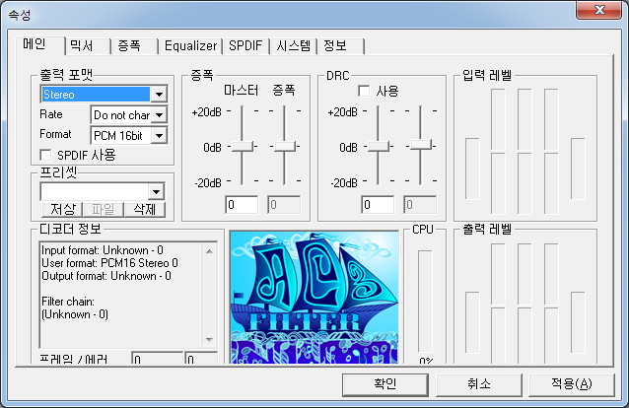
Task: Click the 저장 preset button
Action: point(62,209)
